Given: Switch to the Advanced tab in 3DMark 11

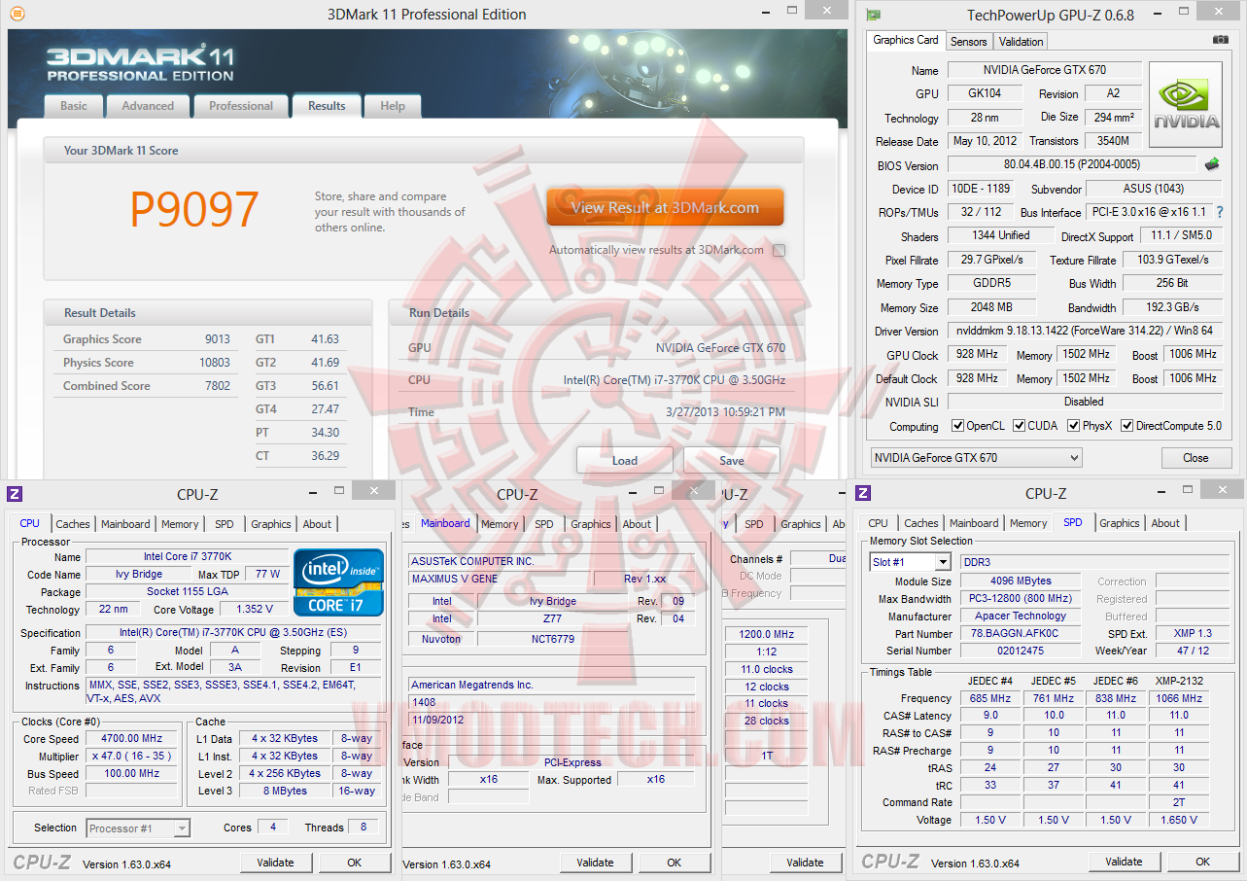Looking at the screenshot, I should point(148,106).
